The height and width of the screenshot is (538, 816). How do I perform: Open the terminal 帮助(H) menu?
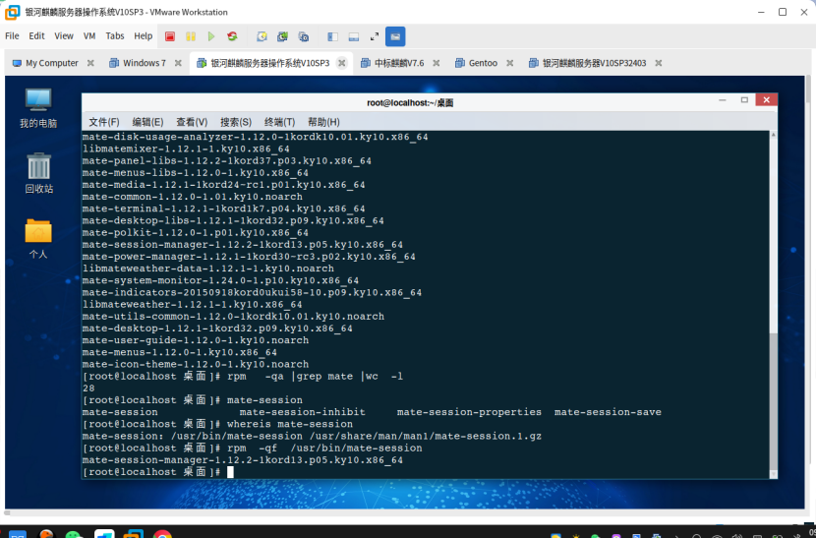tap(323, 122)
